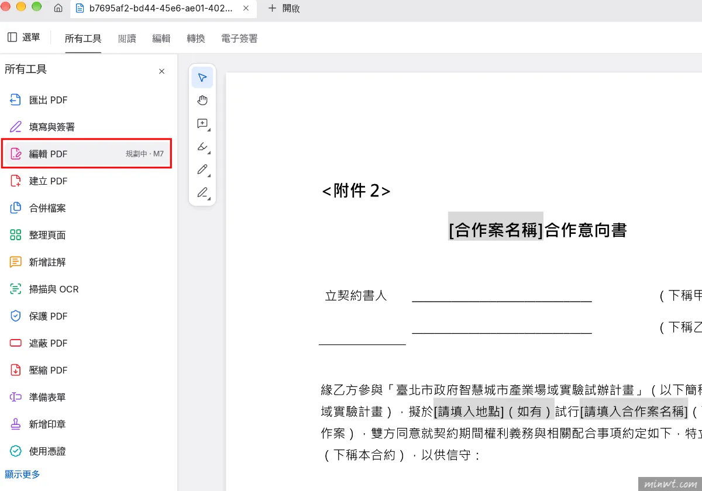Click the 保護 PDF shield icon
The height and width of the screenshot is (491, 702).
coord(16,316)
